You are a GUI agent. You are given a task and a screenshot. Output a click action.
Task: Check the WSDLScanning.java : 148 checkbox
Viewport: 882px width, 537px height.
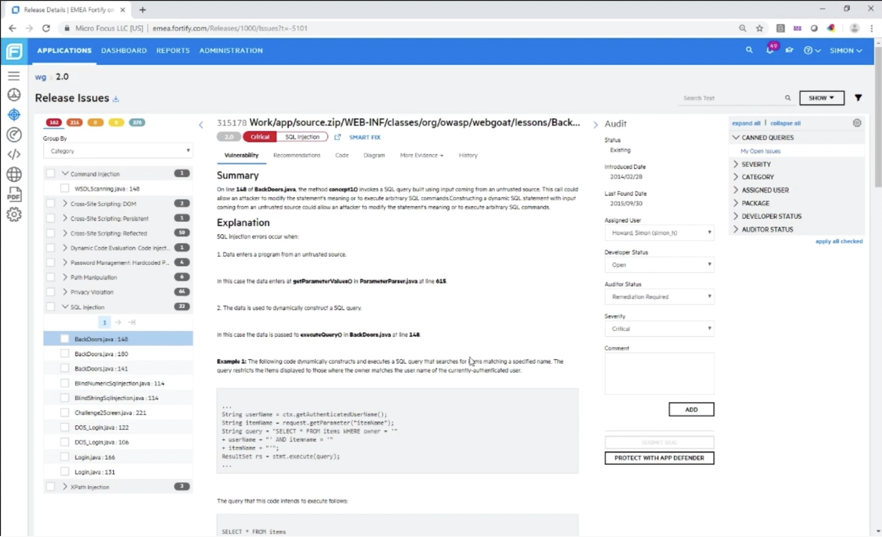65,188
